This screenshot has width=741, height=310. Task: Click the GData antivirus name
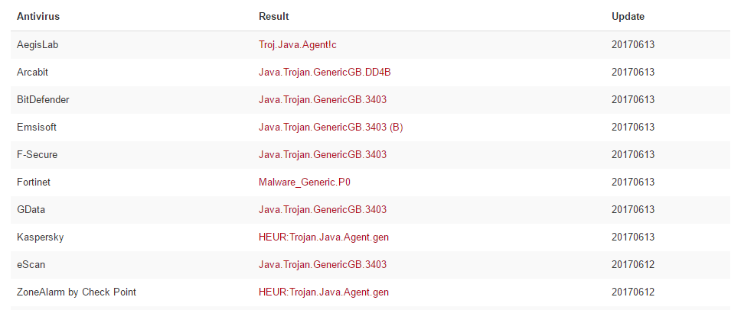(31, 209)
